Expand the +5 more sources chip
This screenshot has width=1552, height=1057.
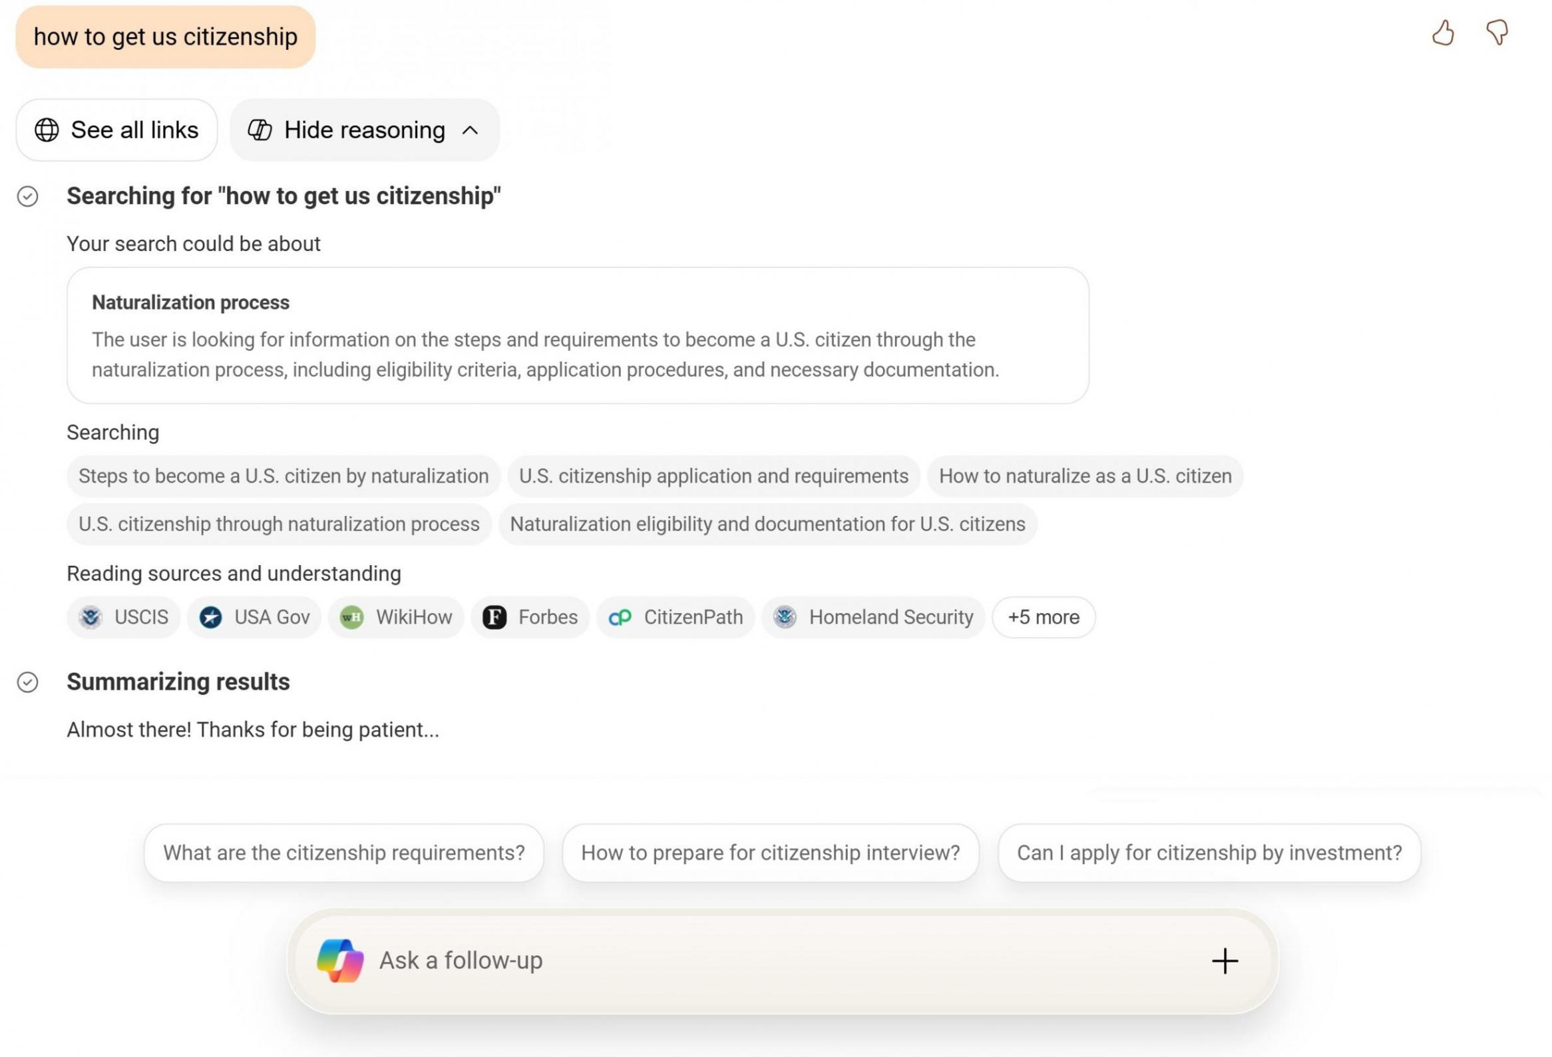pos(1043,617)
